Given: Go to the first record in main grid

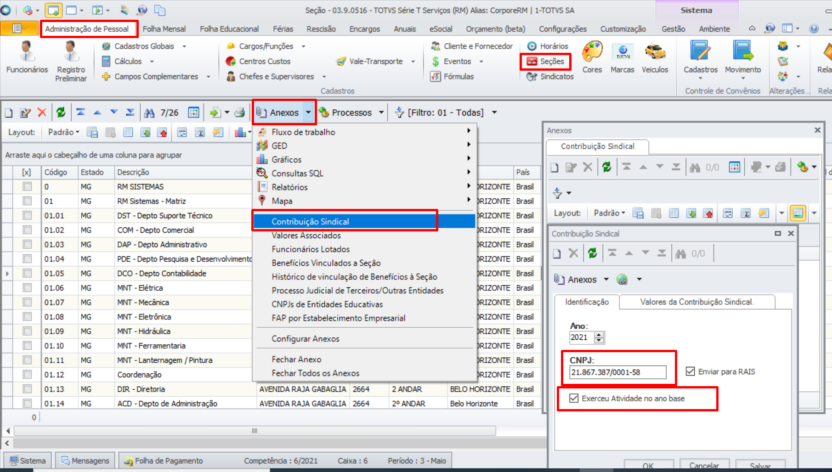Looking at the screenshot, I should click(x=80, y=112).
